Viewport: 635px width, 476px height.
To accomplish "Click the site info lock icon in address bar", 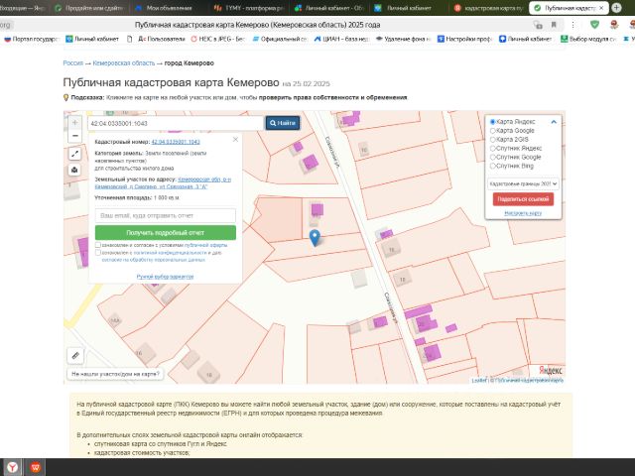I will click(538, 25).
